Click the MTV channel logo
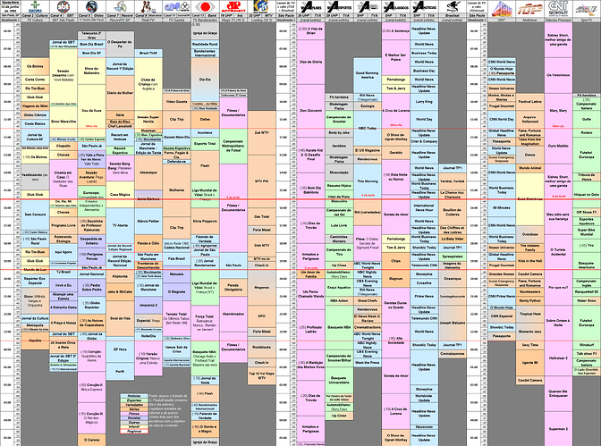This screenshot has height=446, width=601. click(261, 6)
